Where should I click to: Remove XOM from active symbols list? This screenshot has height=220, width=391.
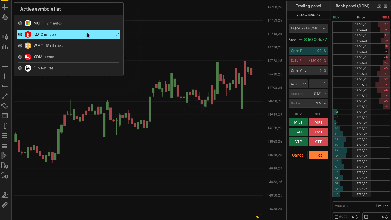pos(20,57)
